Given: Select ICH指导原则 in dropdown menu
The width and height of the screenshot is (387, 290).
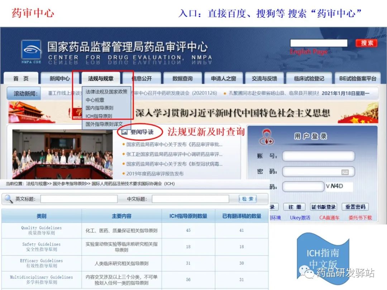Looking at the screenshot, I should 99,116.
